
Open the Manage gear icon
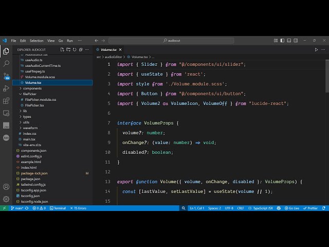click(6, 199)
